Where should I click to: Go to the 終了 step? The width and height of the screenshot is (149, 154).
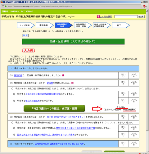pos(121,25)
